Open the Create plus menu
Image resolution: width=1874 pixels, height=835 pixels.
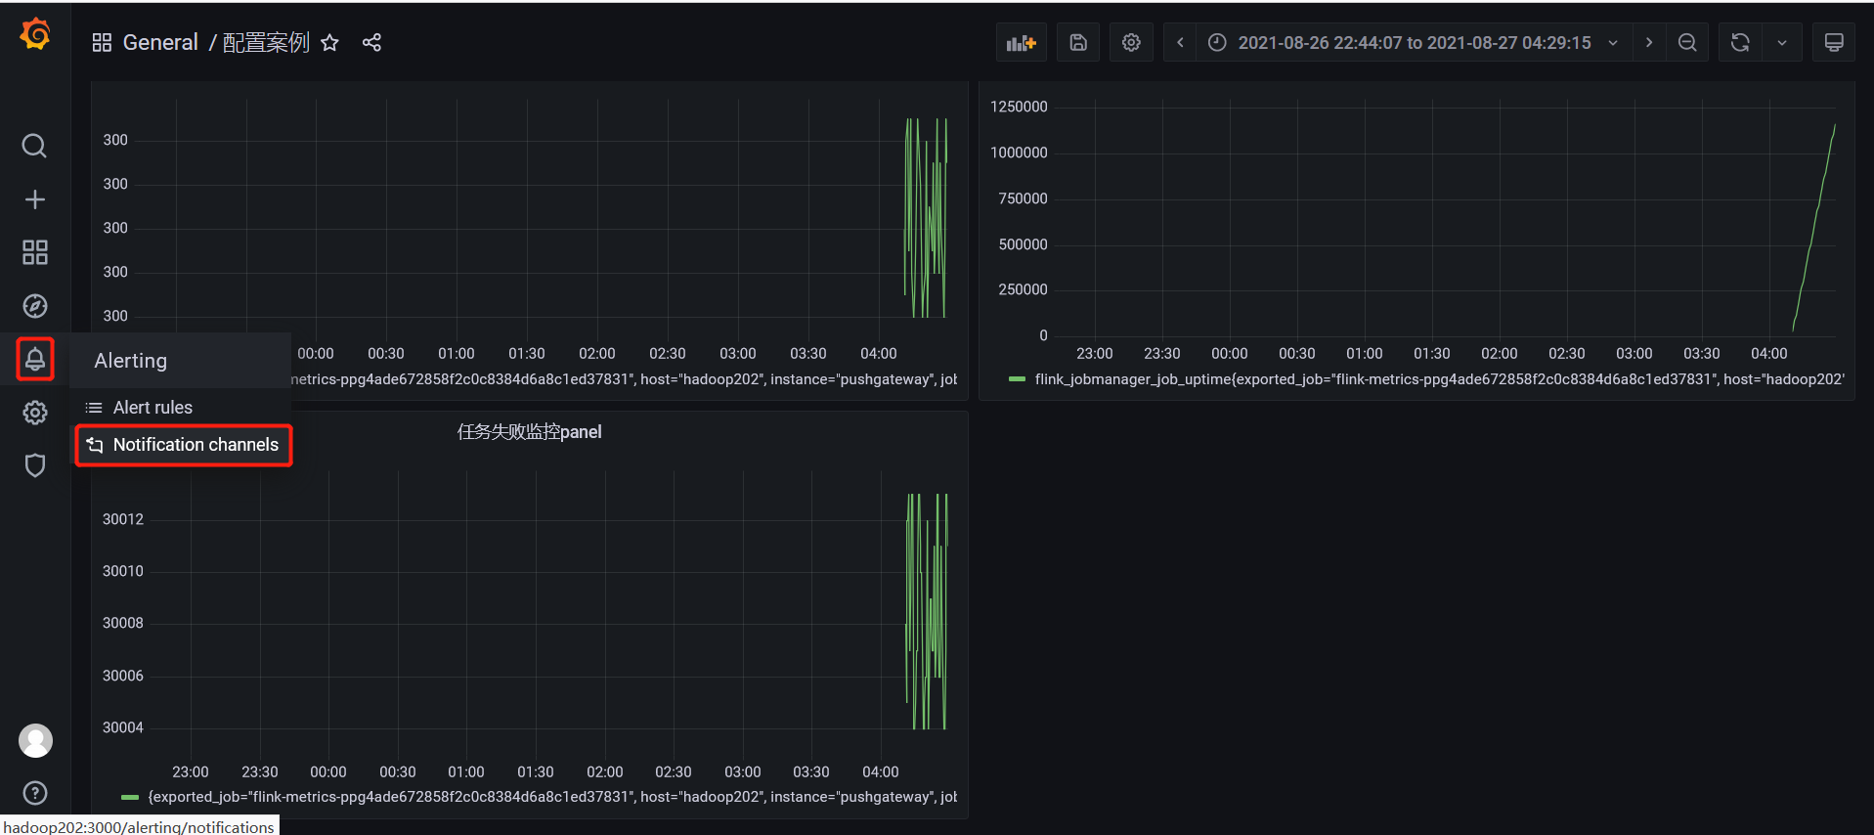(34, 199)
